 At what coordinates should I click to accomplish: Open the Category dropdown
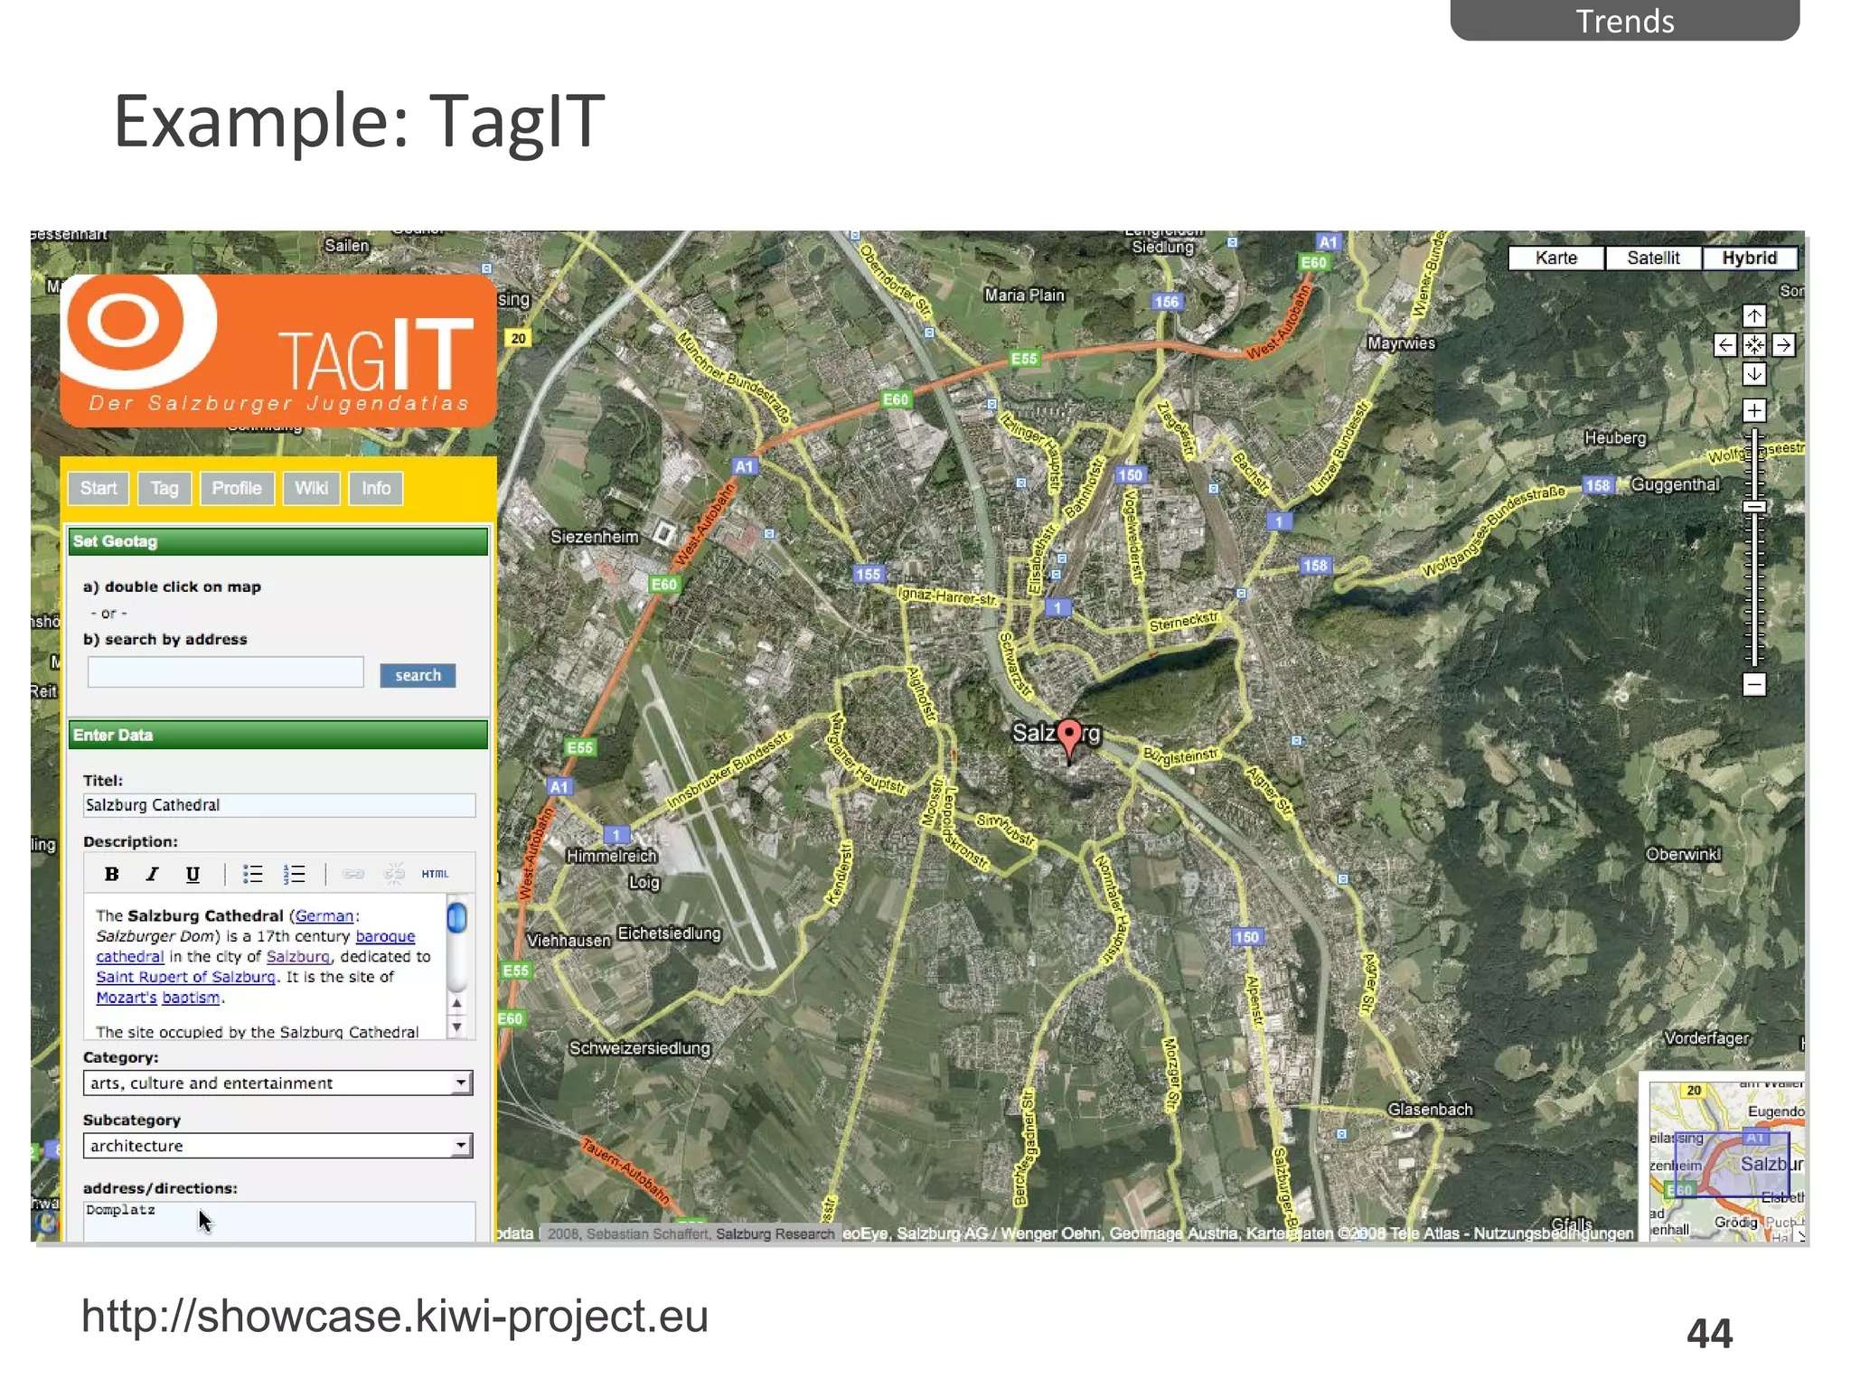pyautogui.click(x=278, y=1083)
